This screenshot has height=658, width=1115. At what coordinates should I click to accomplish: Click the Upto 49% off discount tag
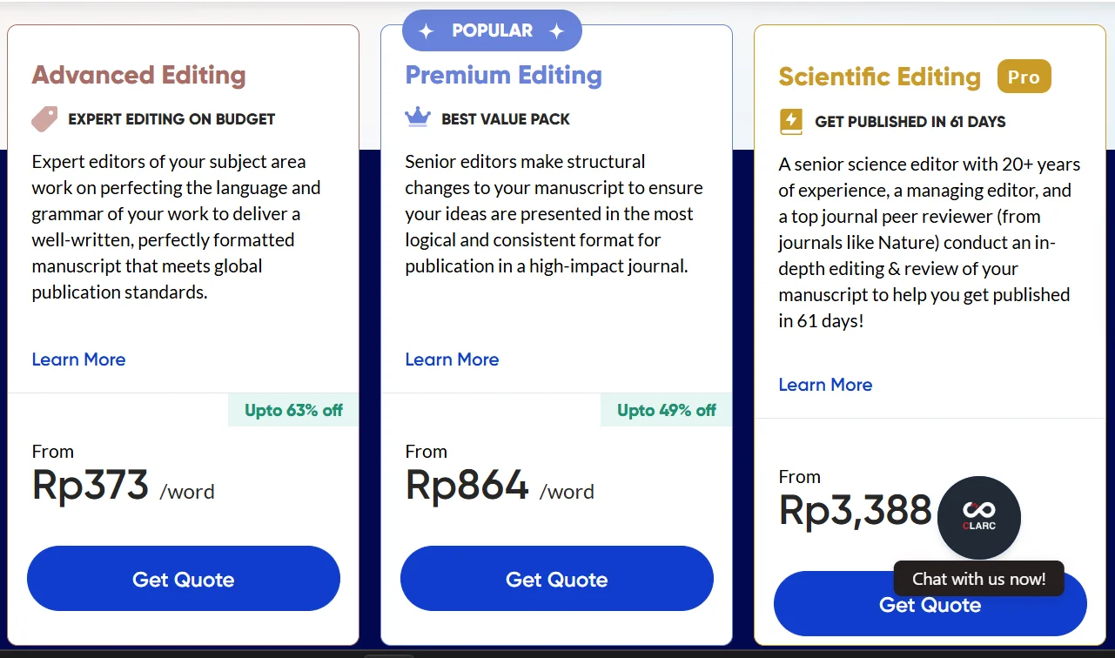pyautogui.click(x=666, y=410)
